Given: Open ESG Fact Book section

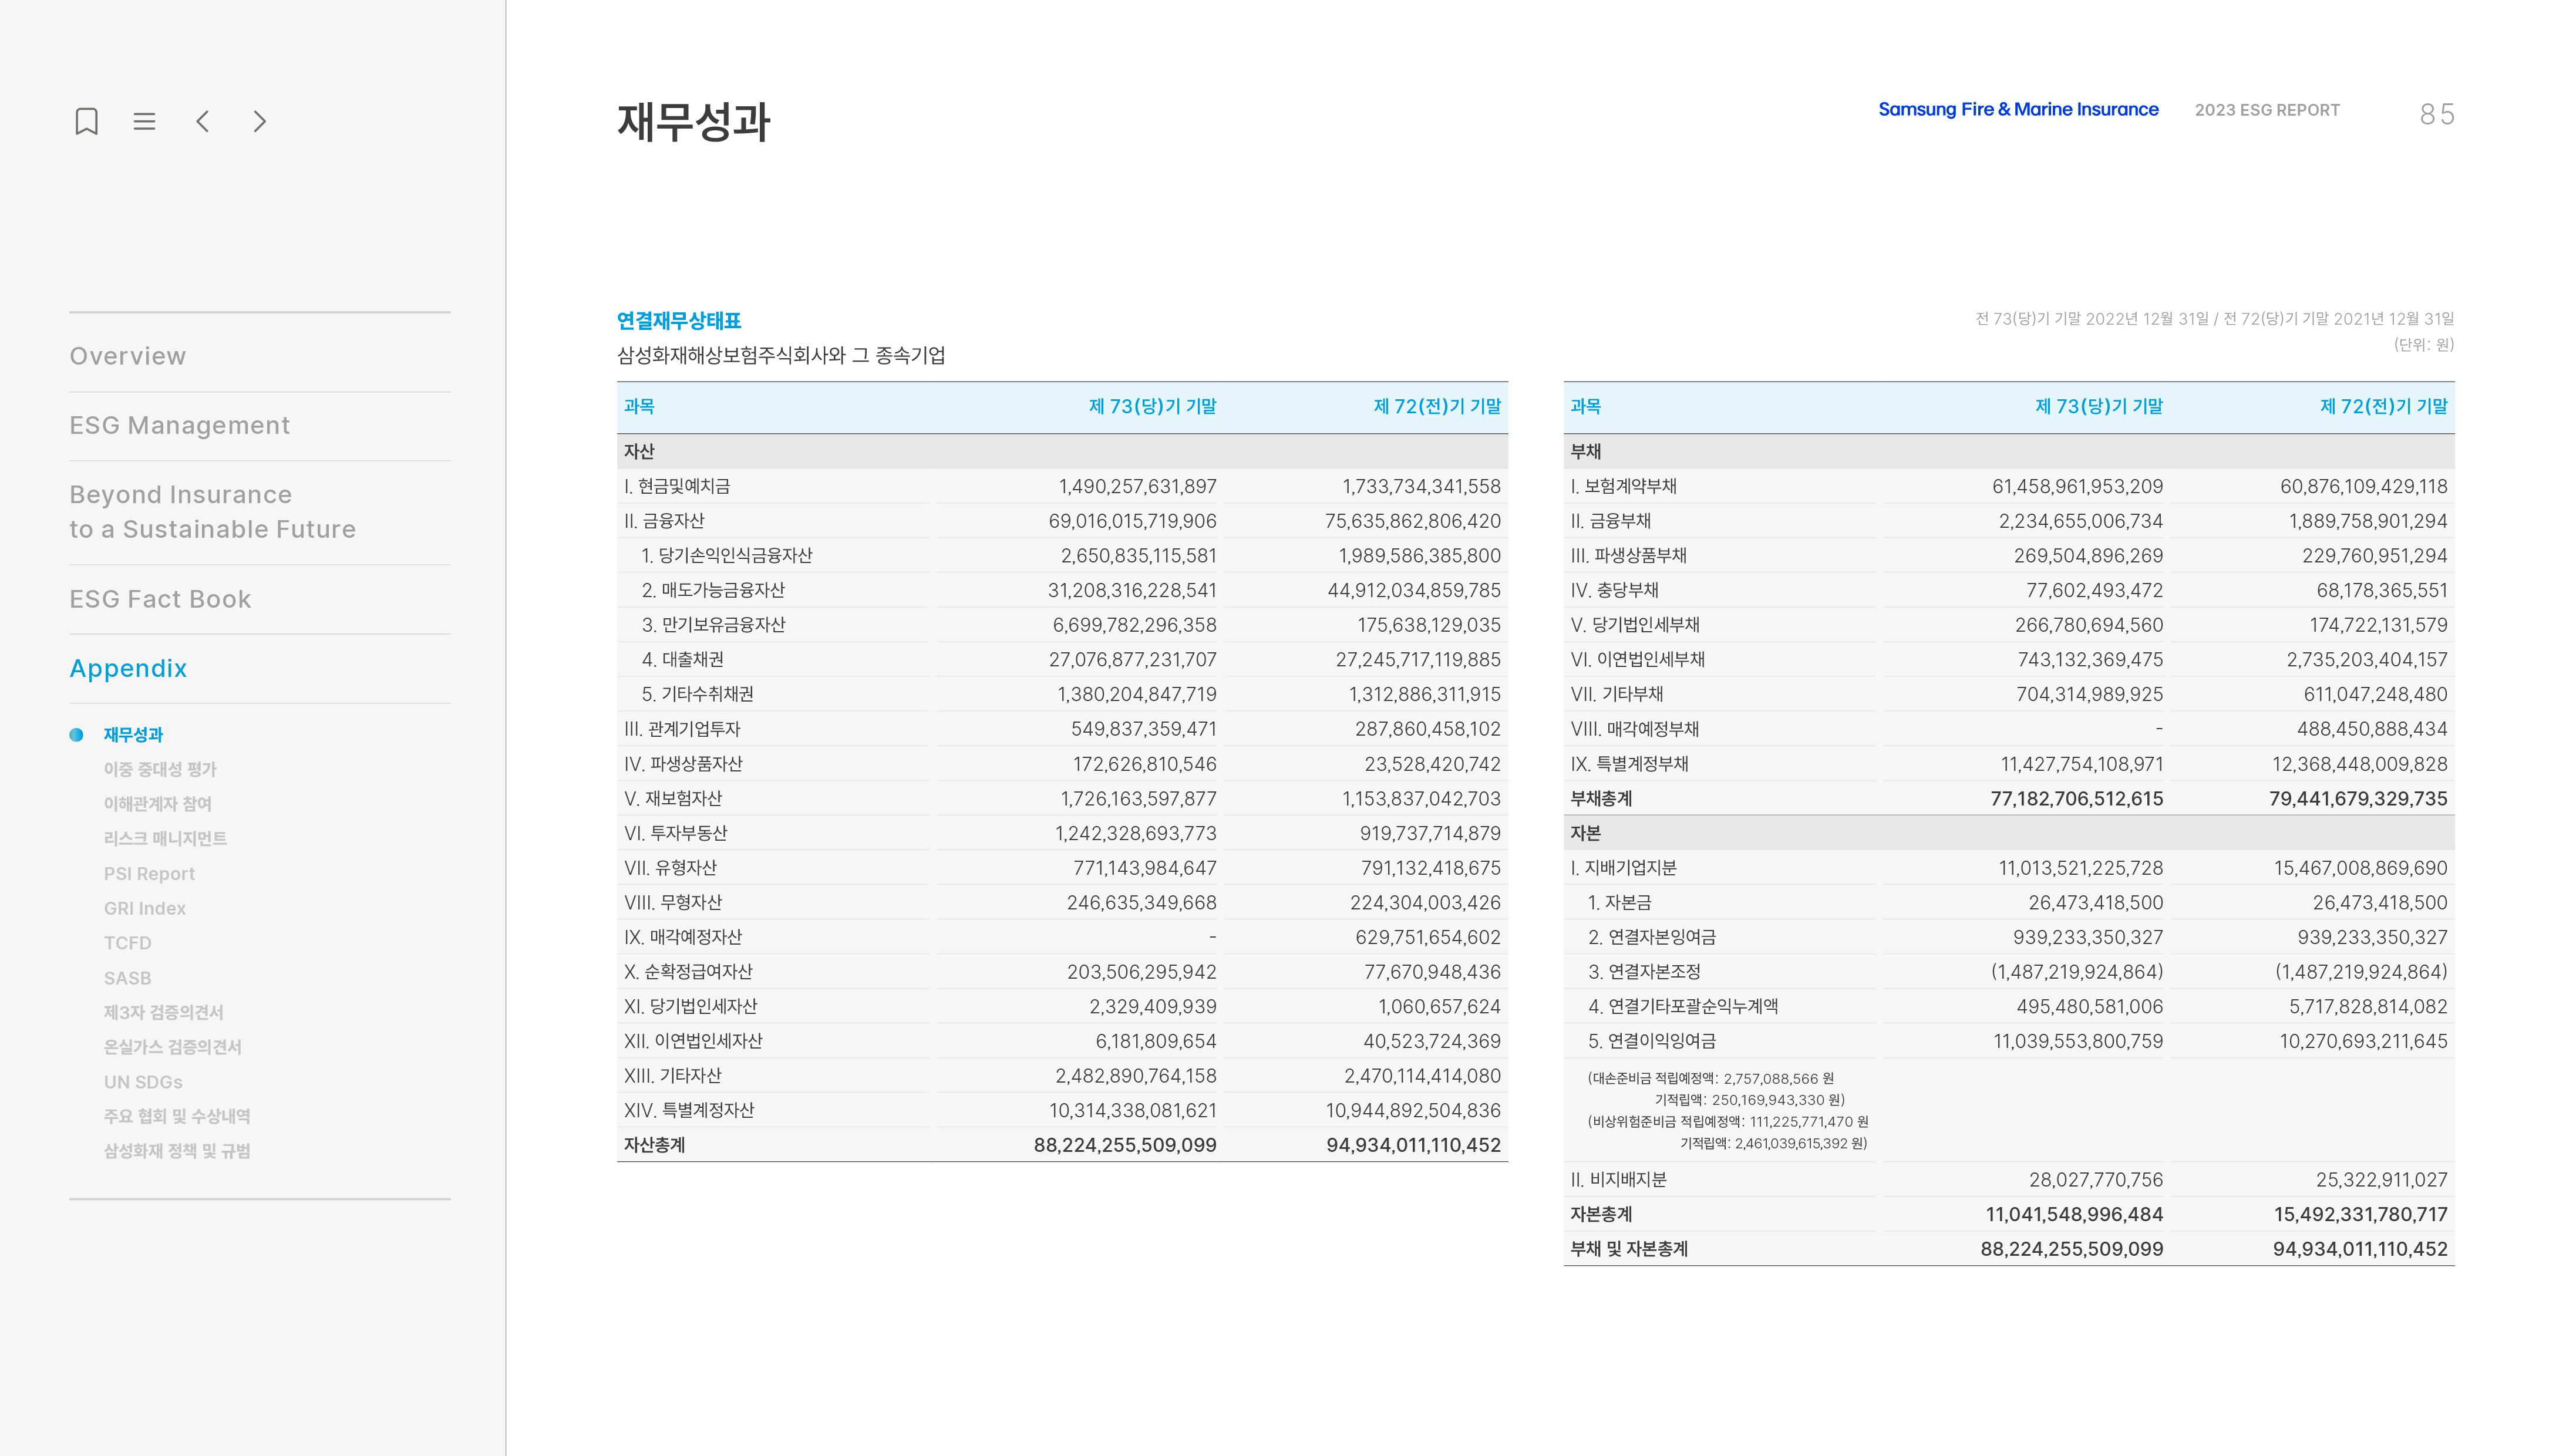Looking at the screenshot, I should [x=160, y=599].
